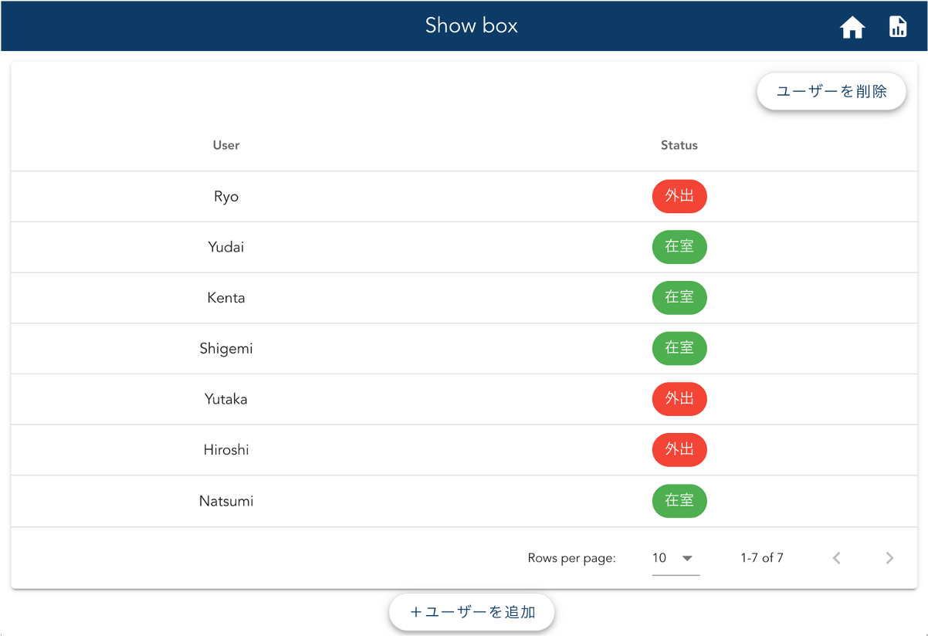Select the user name Ryo
This screenshot has width=928, height=636.
[226, 196]
